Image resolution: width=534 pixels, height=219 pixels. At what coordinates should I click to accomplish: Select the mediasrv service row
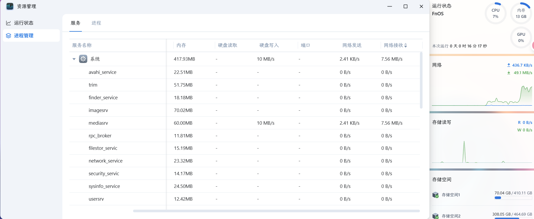tap(98, 123)
